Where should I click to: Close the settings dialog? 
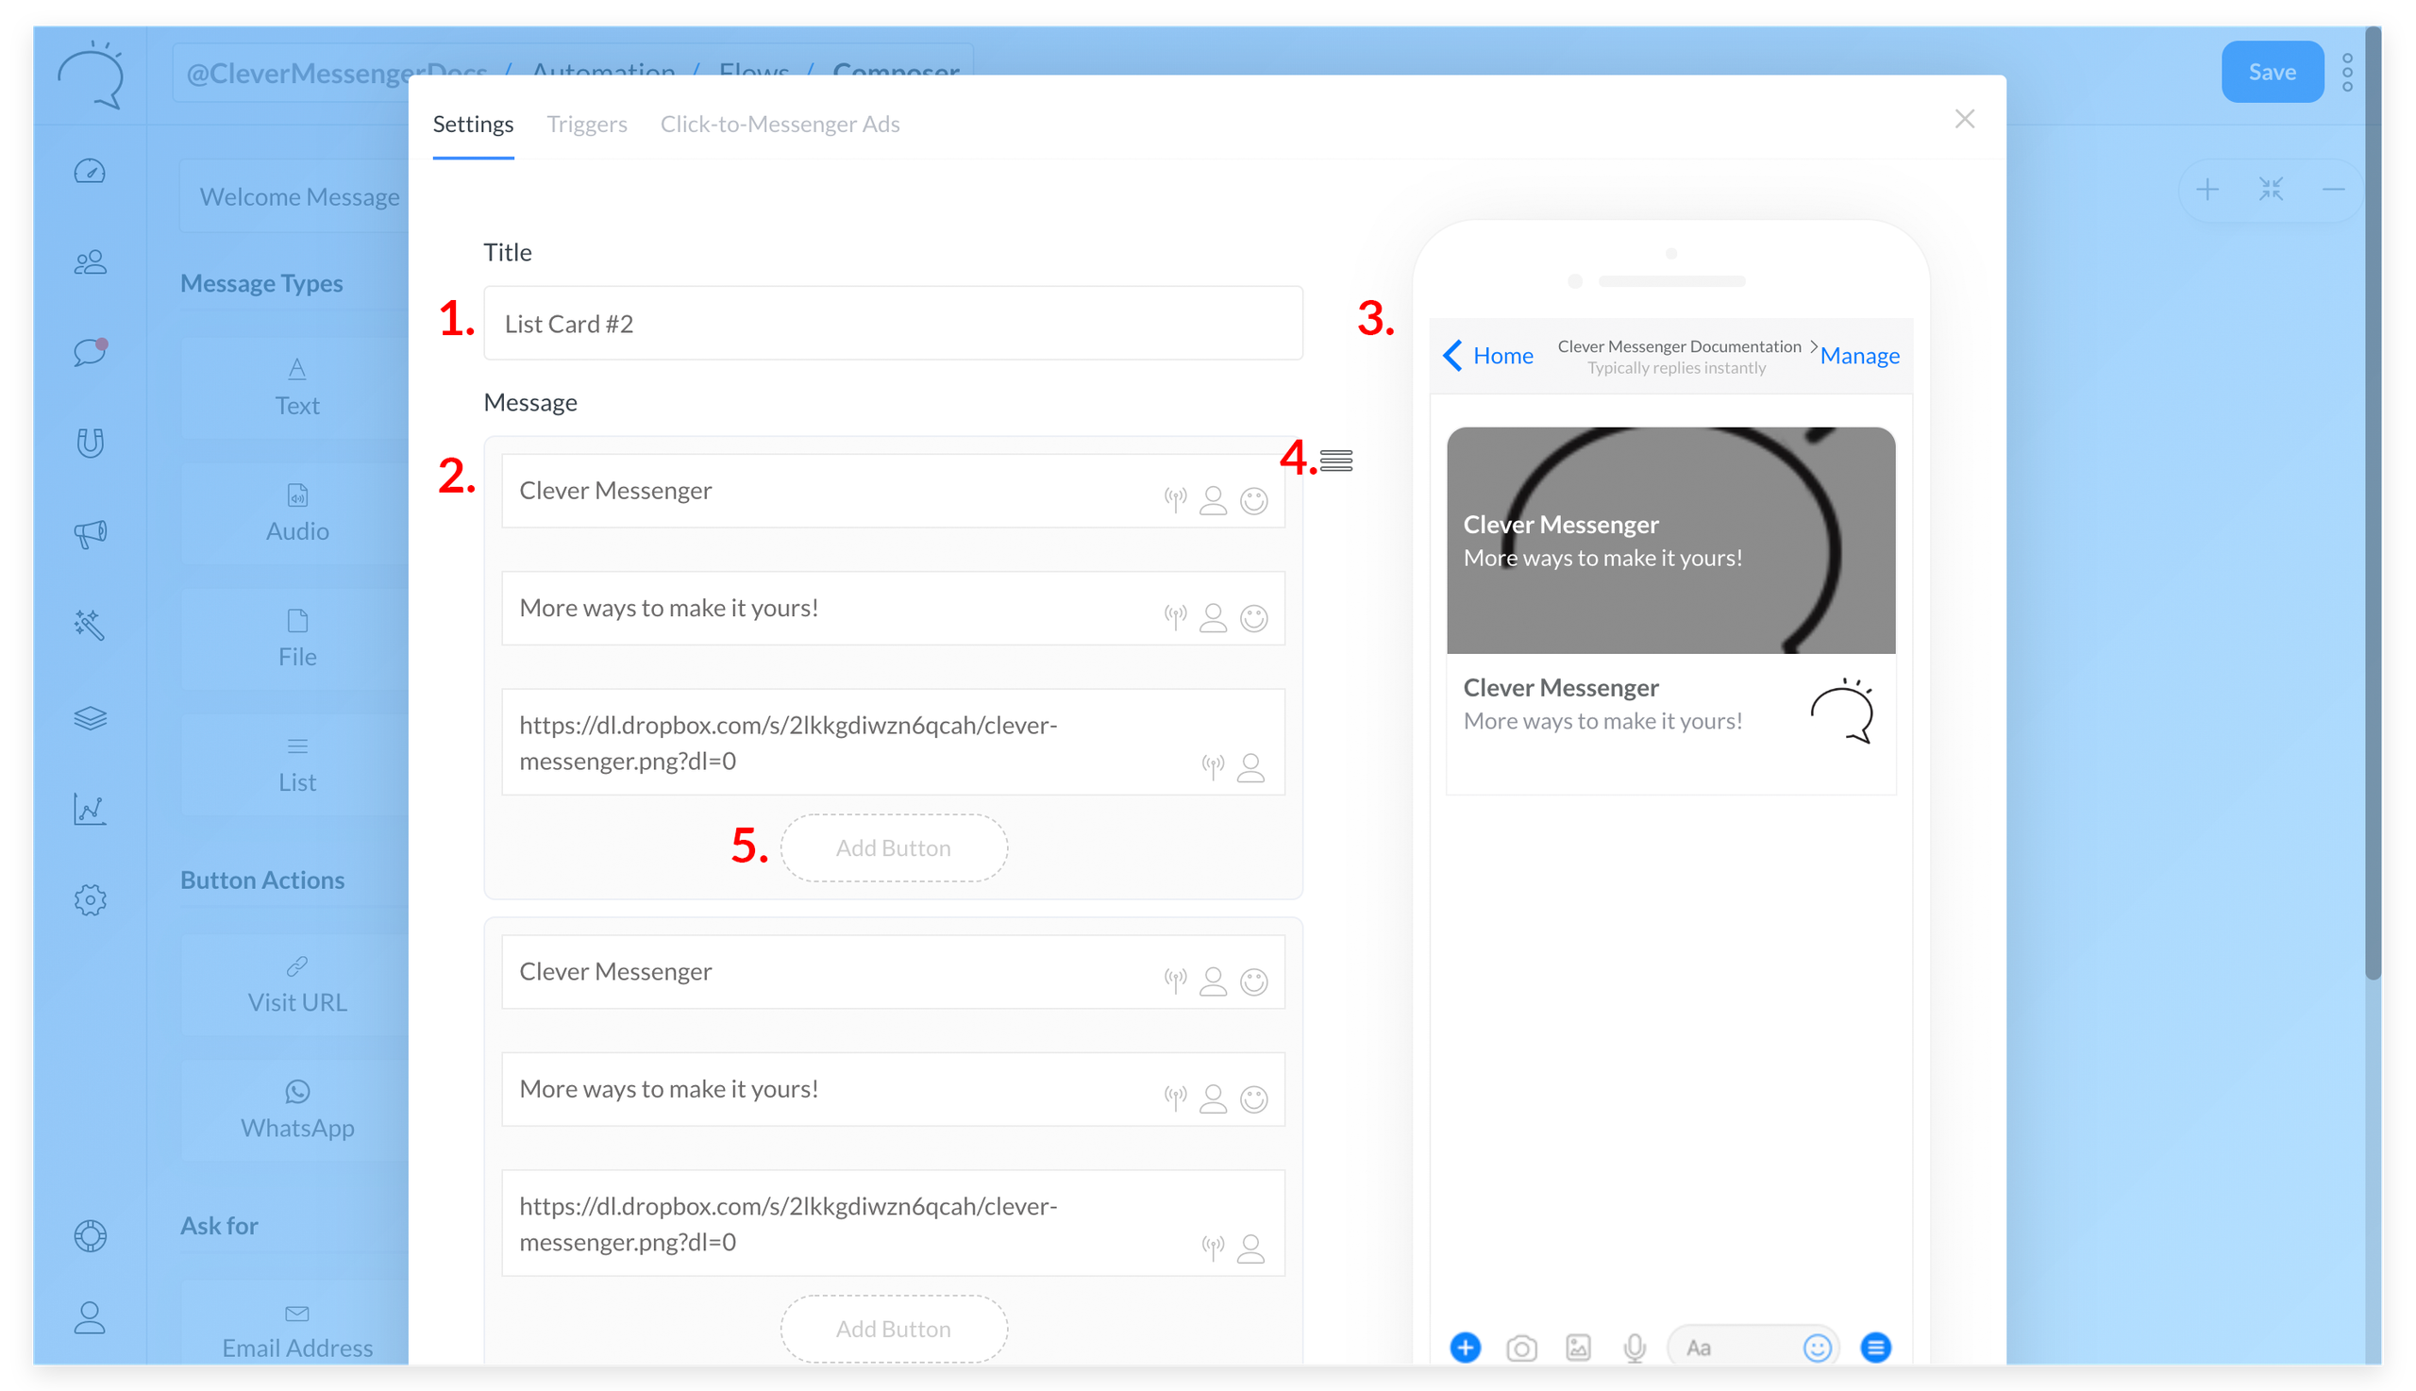[1964, 120]
